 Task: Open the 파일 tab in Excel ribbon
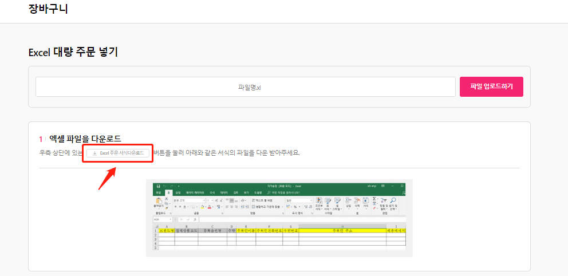click(x=158, y=193)
